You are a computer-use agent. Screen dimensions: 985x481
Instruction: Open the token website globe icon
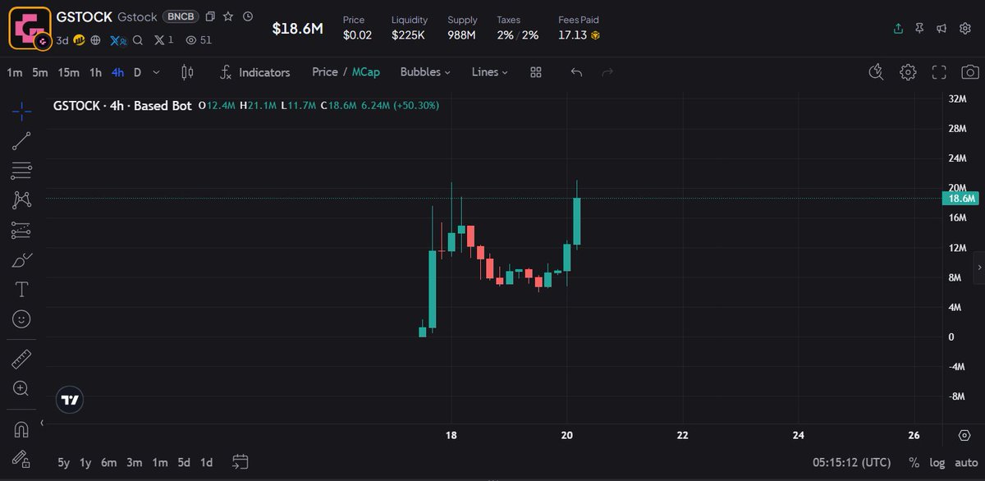click(96, 39)
